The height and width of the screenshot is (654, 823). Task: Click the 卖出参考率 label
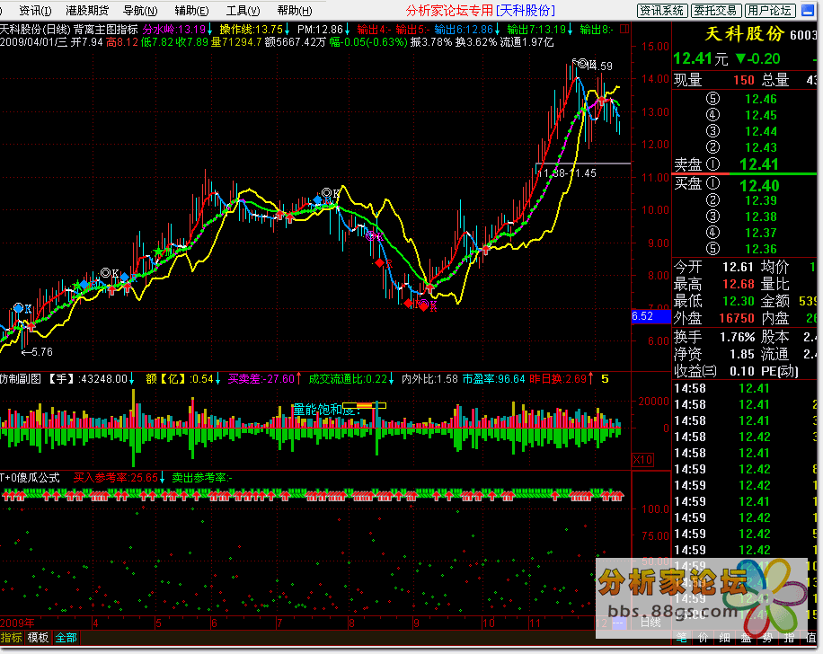(x=202, y=478)
